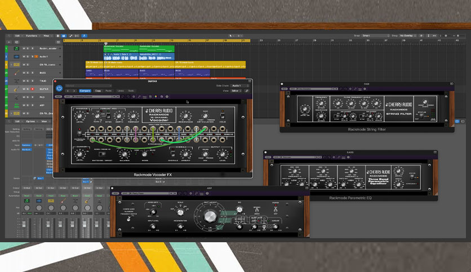Viewport: 471px width, 272px height.
Task: Go to previous preset in GUITAR plugin
Action: click(x=68, y=91)
